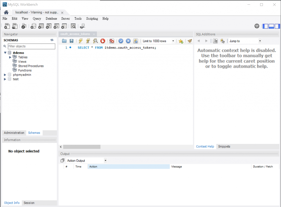Screen dimensions: 281x207
Task: Get context help for caret position
Action: tap(215, 41)
